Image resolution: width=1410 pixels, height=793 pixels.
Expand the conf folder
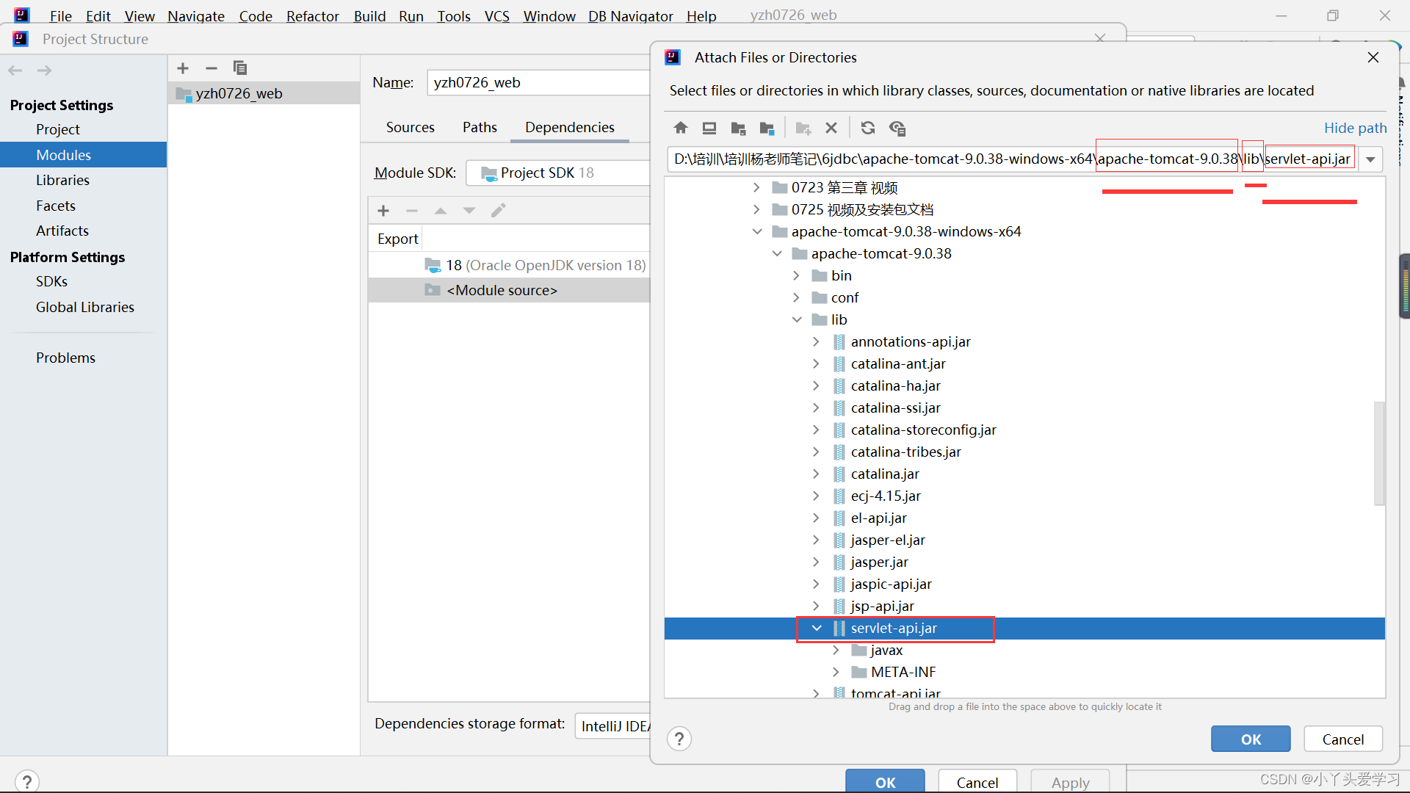[797, 297]
